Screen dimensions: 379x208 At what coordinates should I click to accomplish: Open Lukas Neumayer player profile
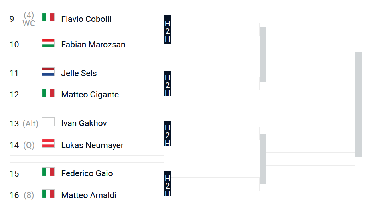(x=92, y=145)
